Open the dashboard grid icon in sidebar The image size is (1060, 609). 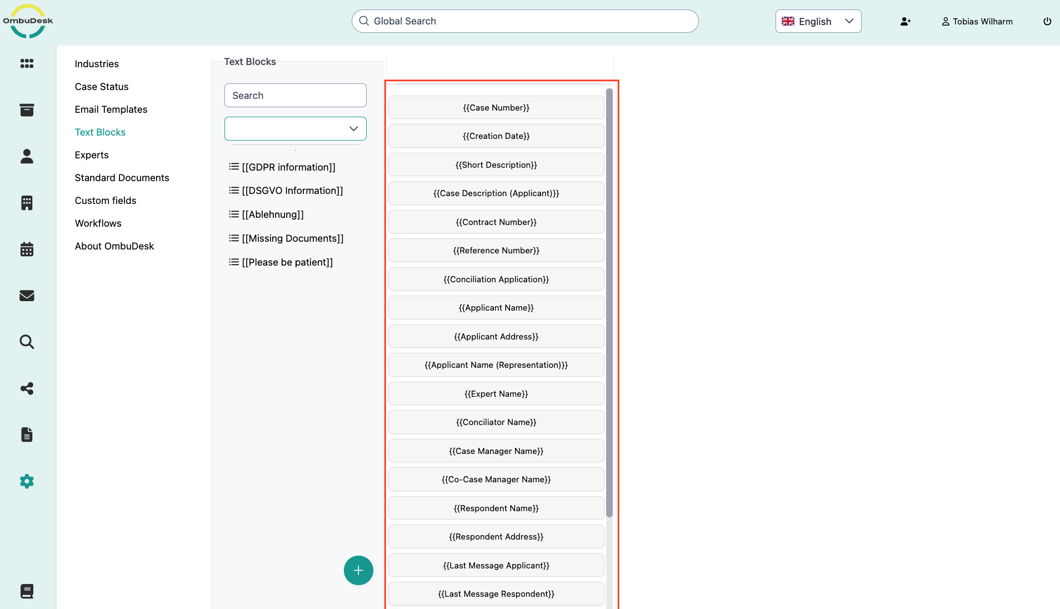click(x=27, y=63)
